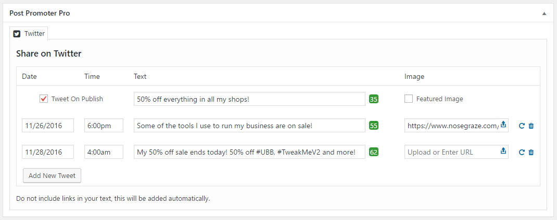Click the upload icon in the 11/28/2016 row
The image size is (557, 220).
coord(503,152)
